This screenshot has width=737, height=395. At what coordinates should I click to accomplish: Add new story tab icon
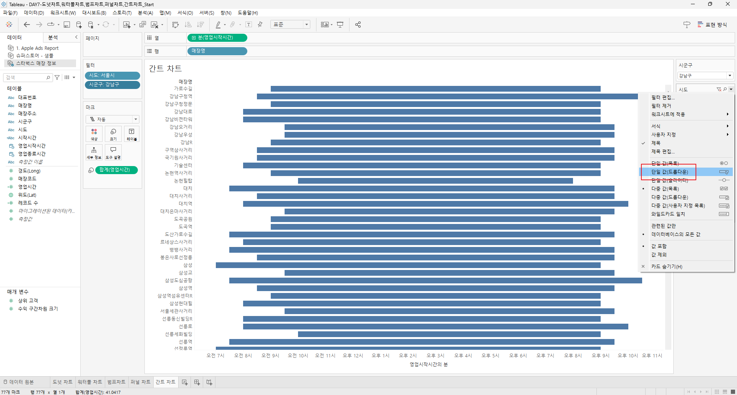point(209,382)
